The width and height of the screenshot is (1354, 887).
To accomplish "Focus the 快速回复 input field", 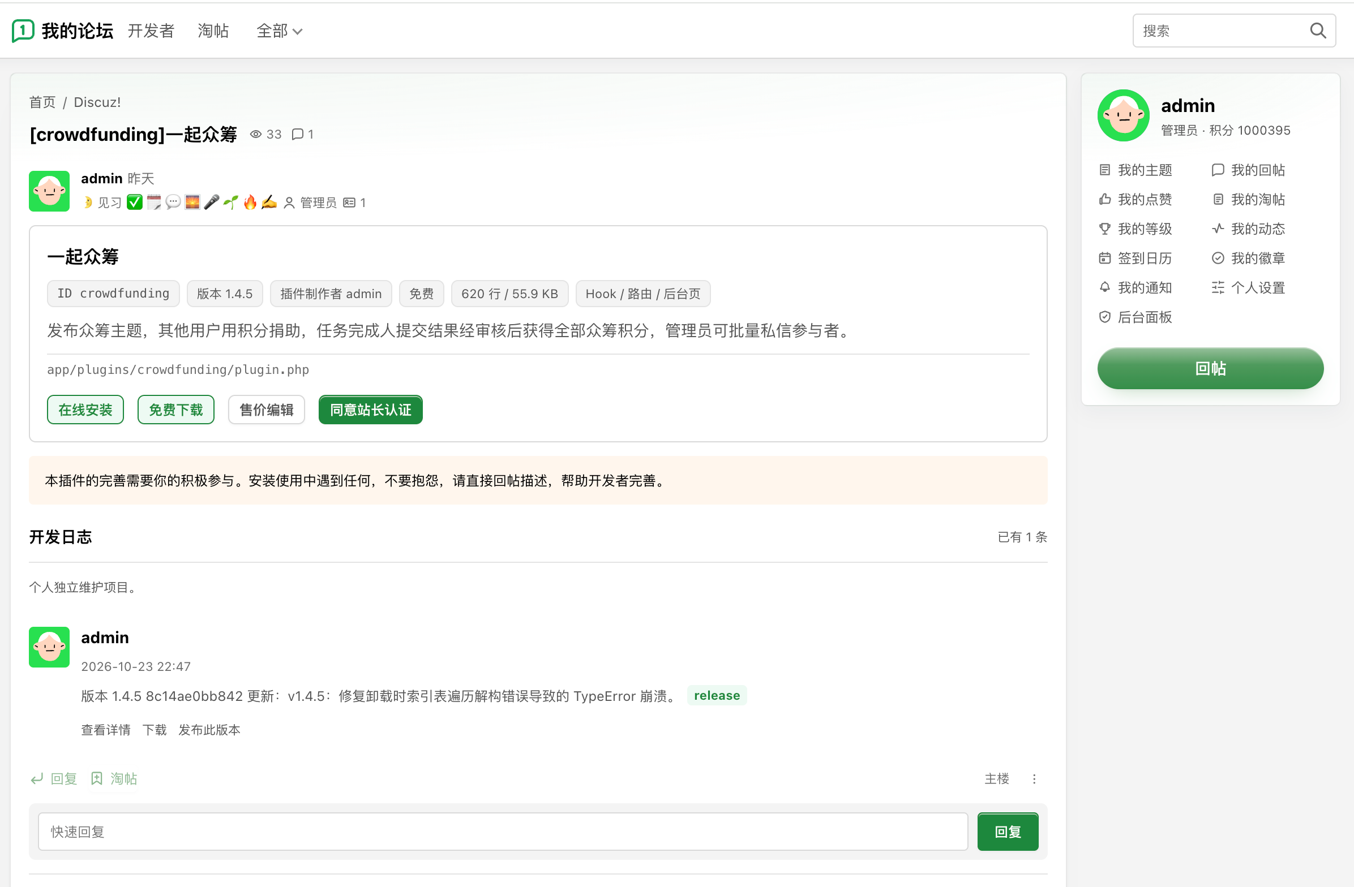I will tap(503, 832).
